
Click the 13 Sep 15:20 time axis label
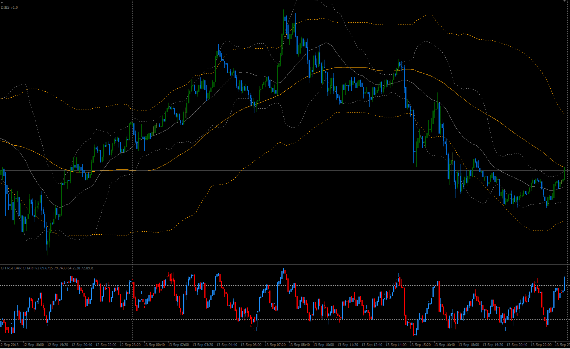click(420, 345)
